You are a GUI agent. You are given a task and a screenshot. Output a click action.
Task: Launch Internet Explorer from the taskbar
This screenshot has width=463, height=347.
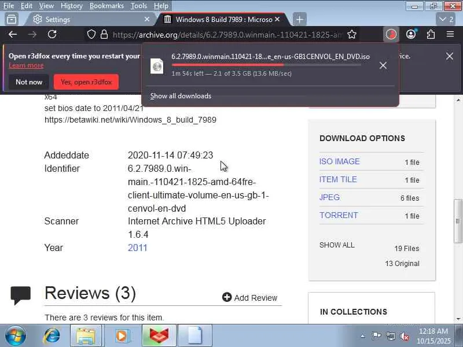click(52, 336)
